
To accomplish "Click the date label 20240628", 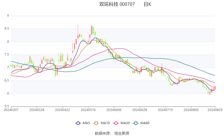I will coord(140,110).
